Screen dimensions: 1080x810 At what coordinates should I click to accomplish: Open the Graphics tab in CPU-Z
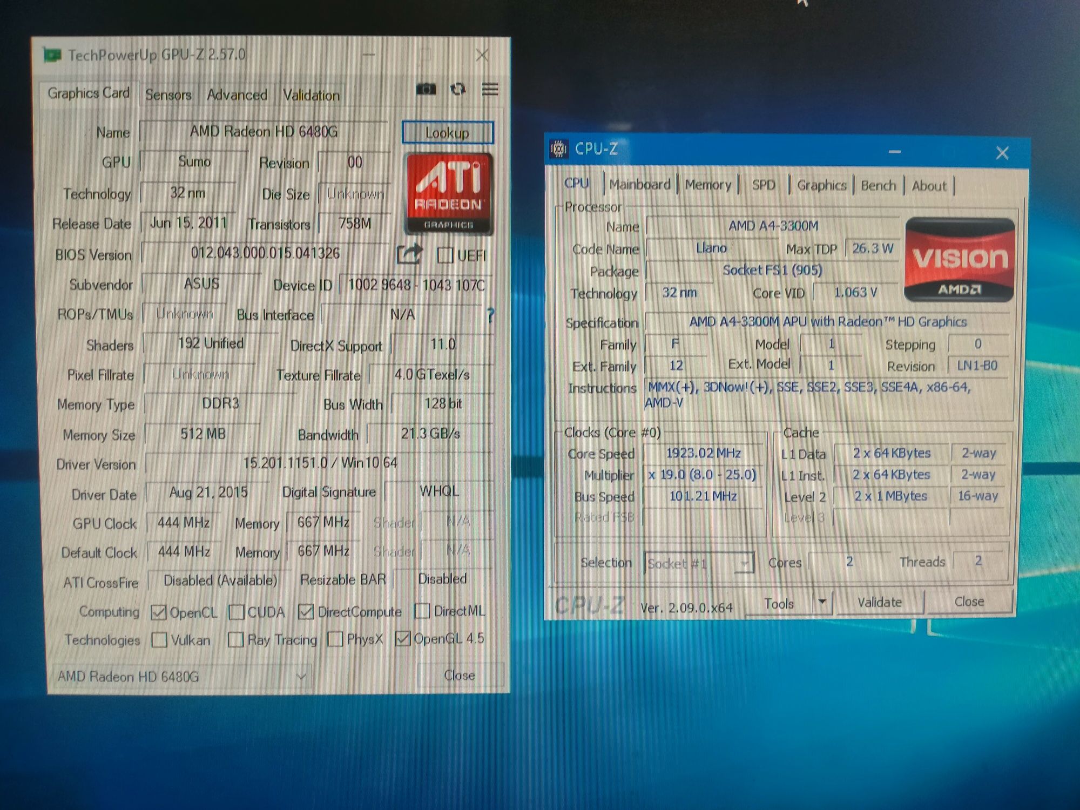click(x=822, y=186)
